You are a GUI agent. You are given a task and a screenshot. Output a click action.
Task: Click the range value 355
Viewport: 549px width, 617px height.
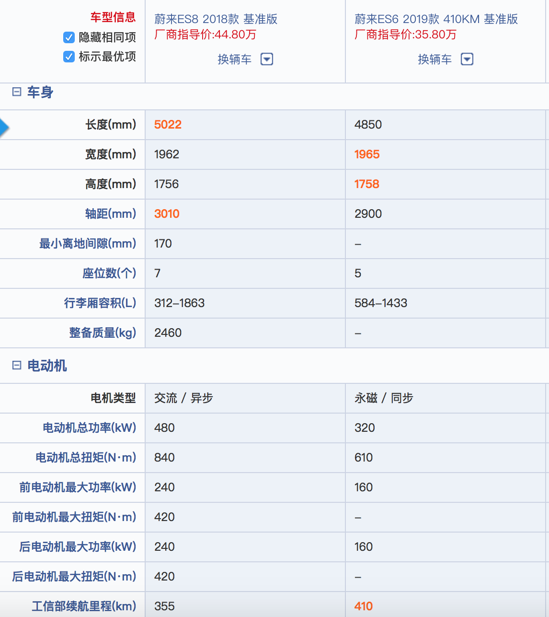[x=164, y=606]
